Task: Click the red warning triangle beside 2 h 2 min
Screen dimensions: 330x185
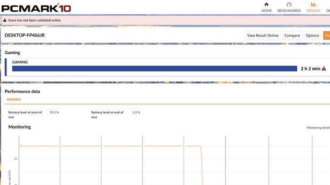Action: click(324, 68)
